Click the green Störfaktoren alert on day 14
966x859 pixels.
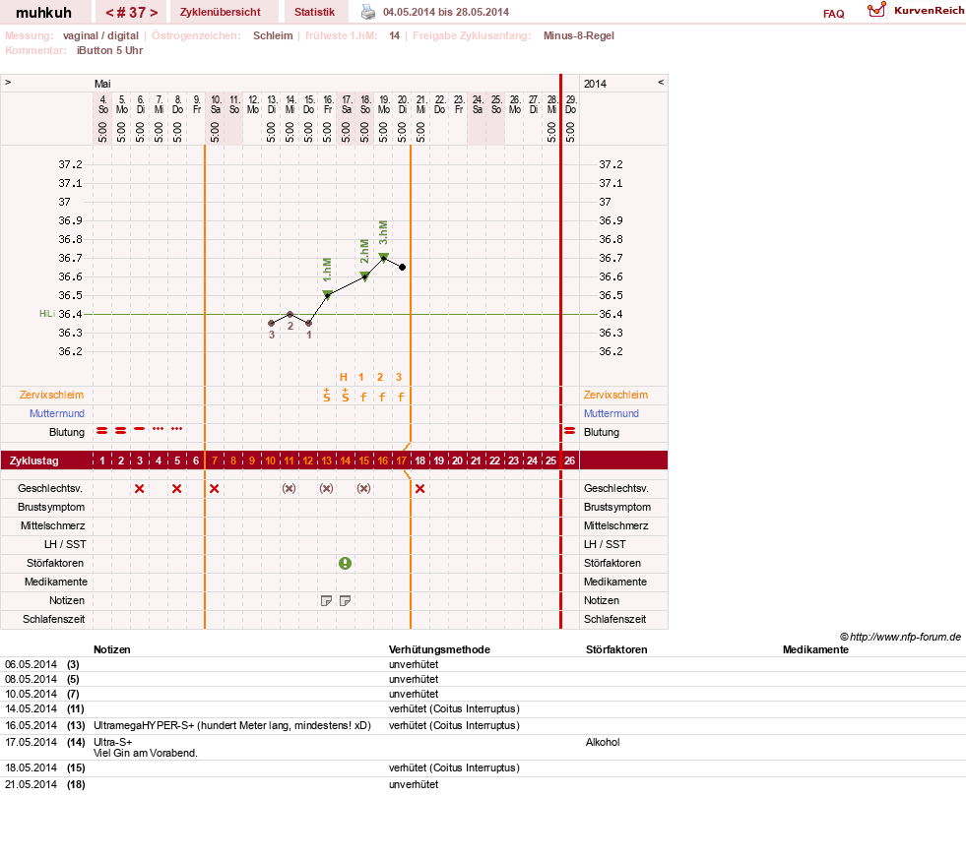pyautogui.click(x=345, y=563)
